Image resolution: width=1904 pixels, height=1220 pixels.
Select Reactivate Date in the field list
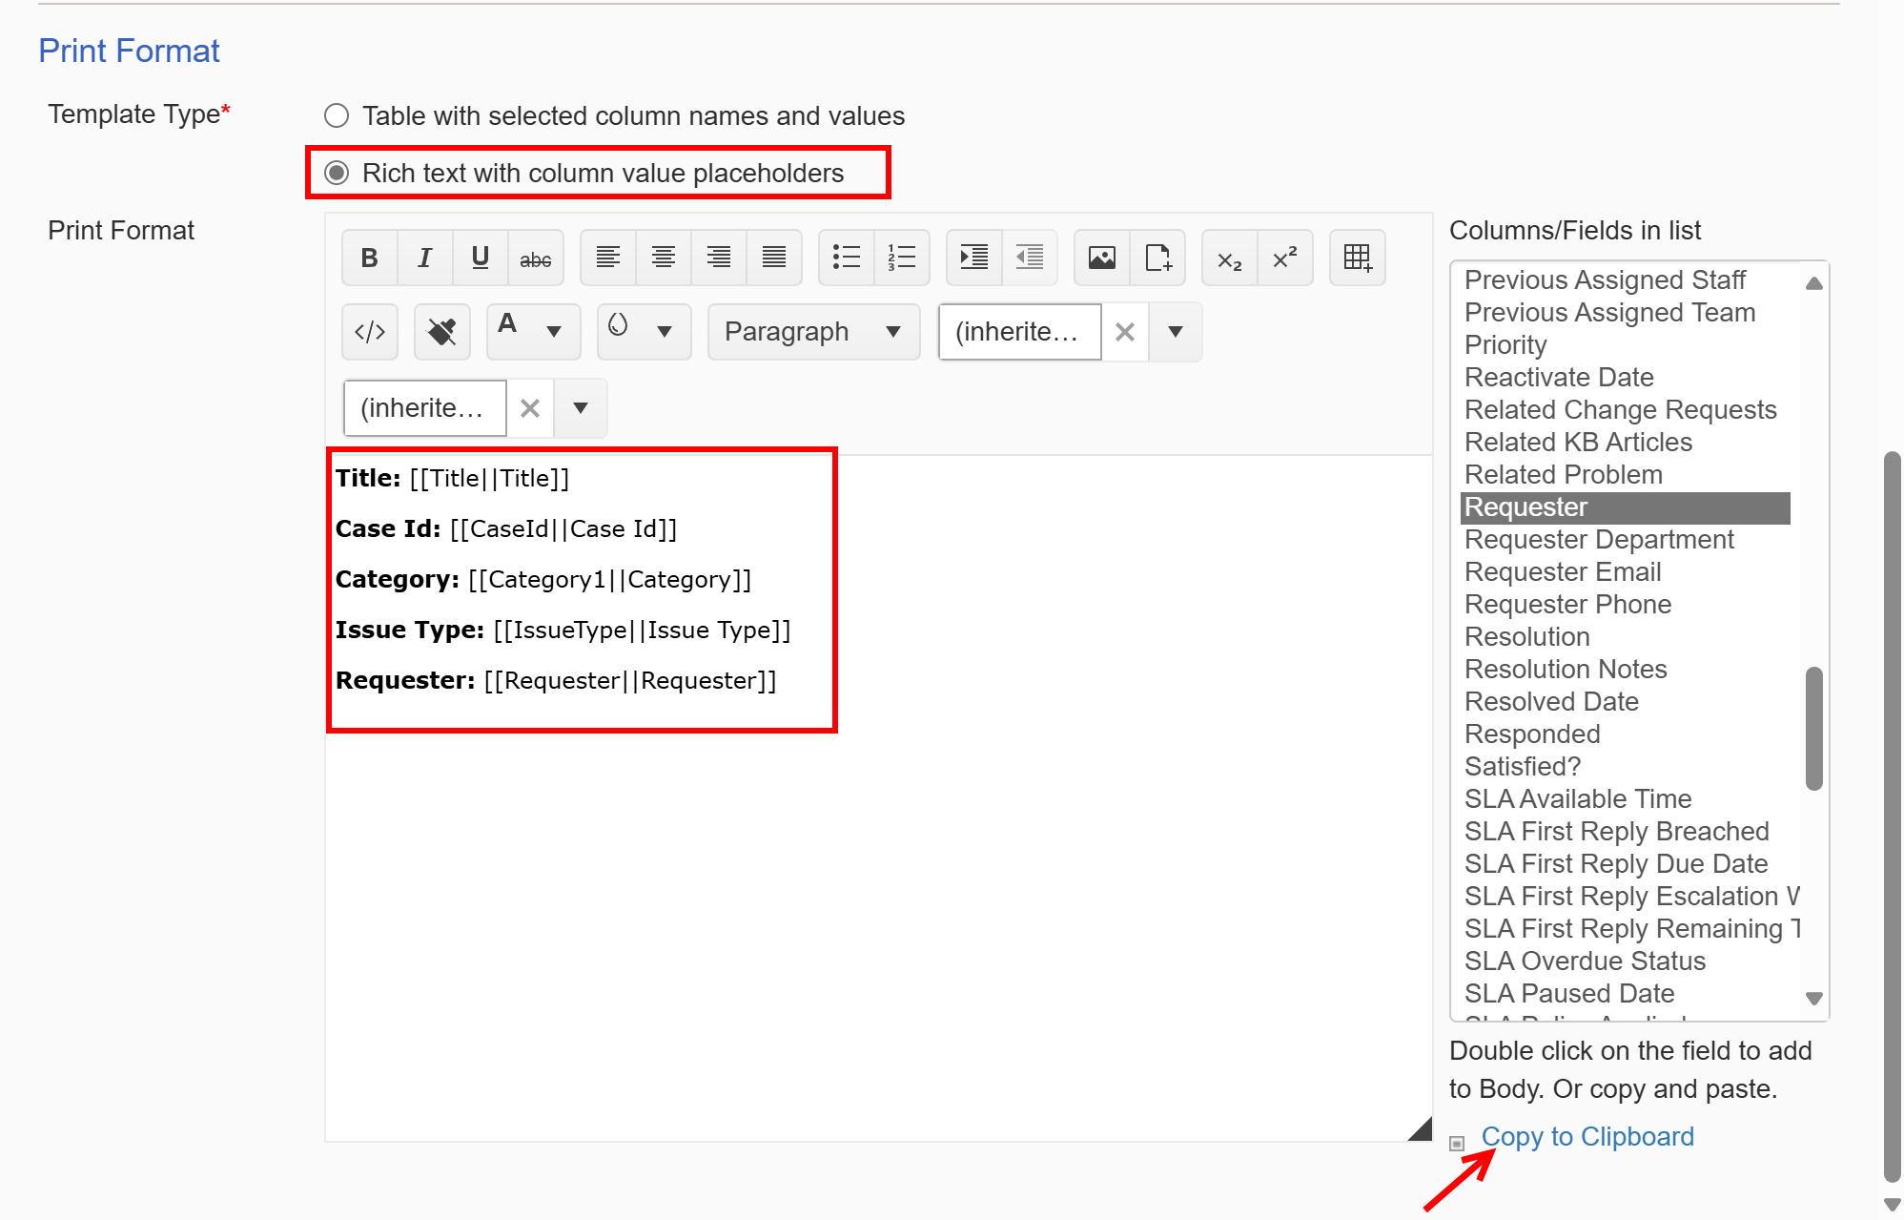coord(1626,378)
